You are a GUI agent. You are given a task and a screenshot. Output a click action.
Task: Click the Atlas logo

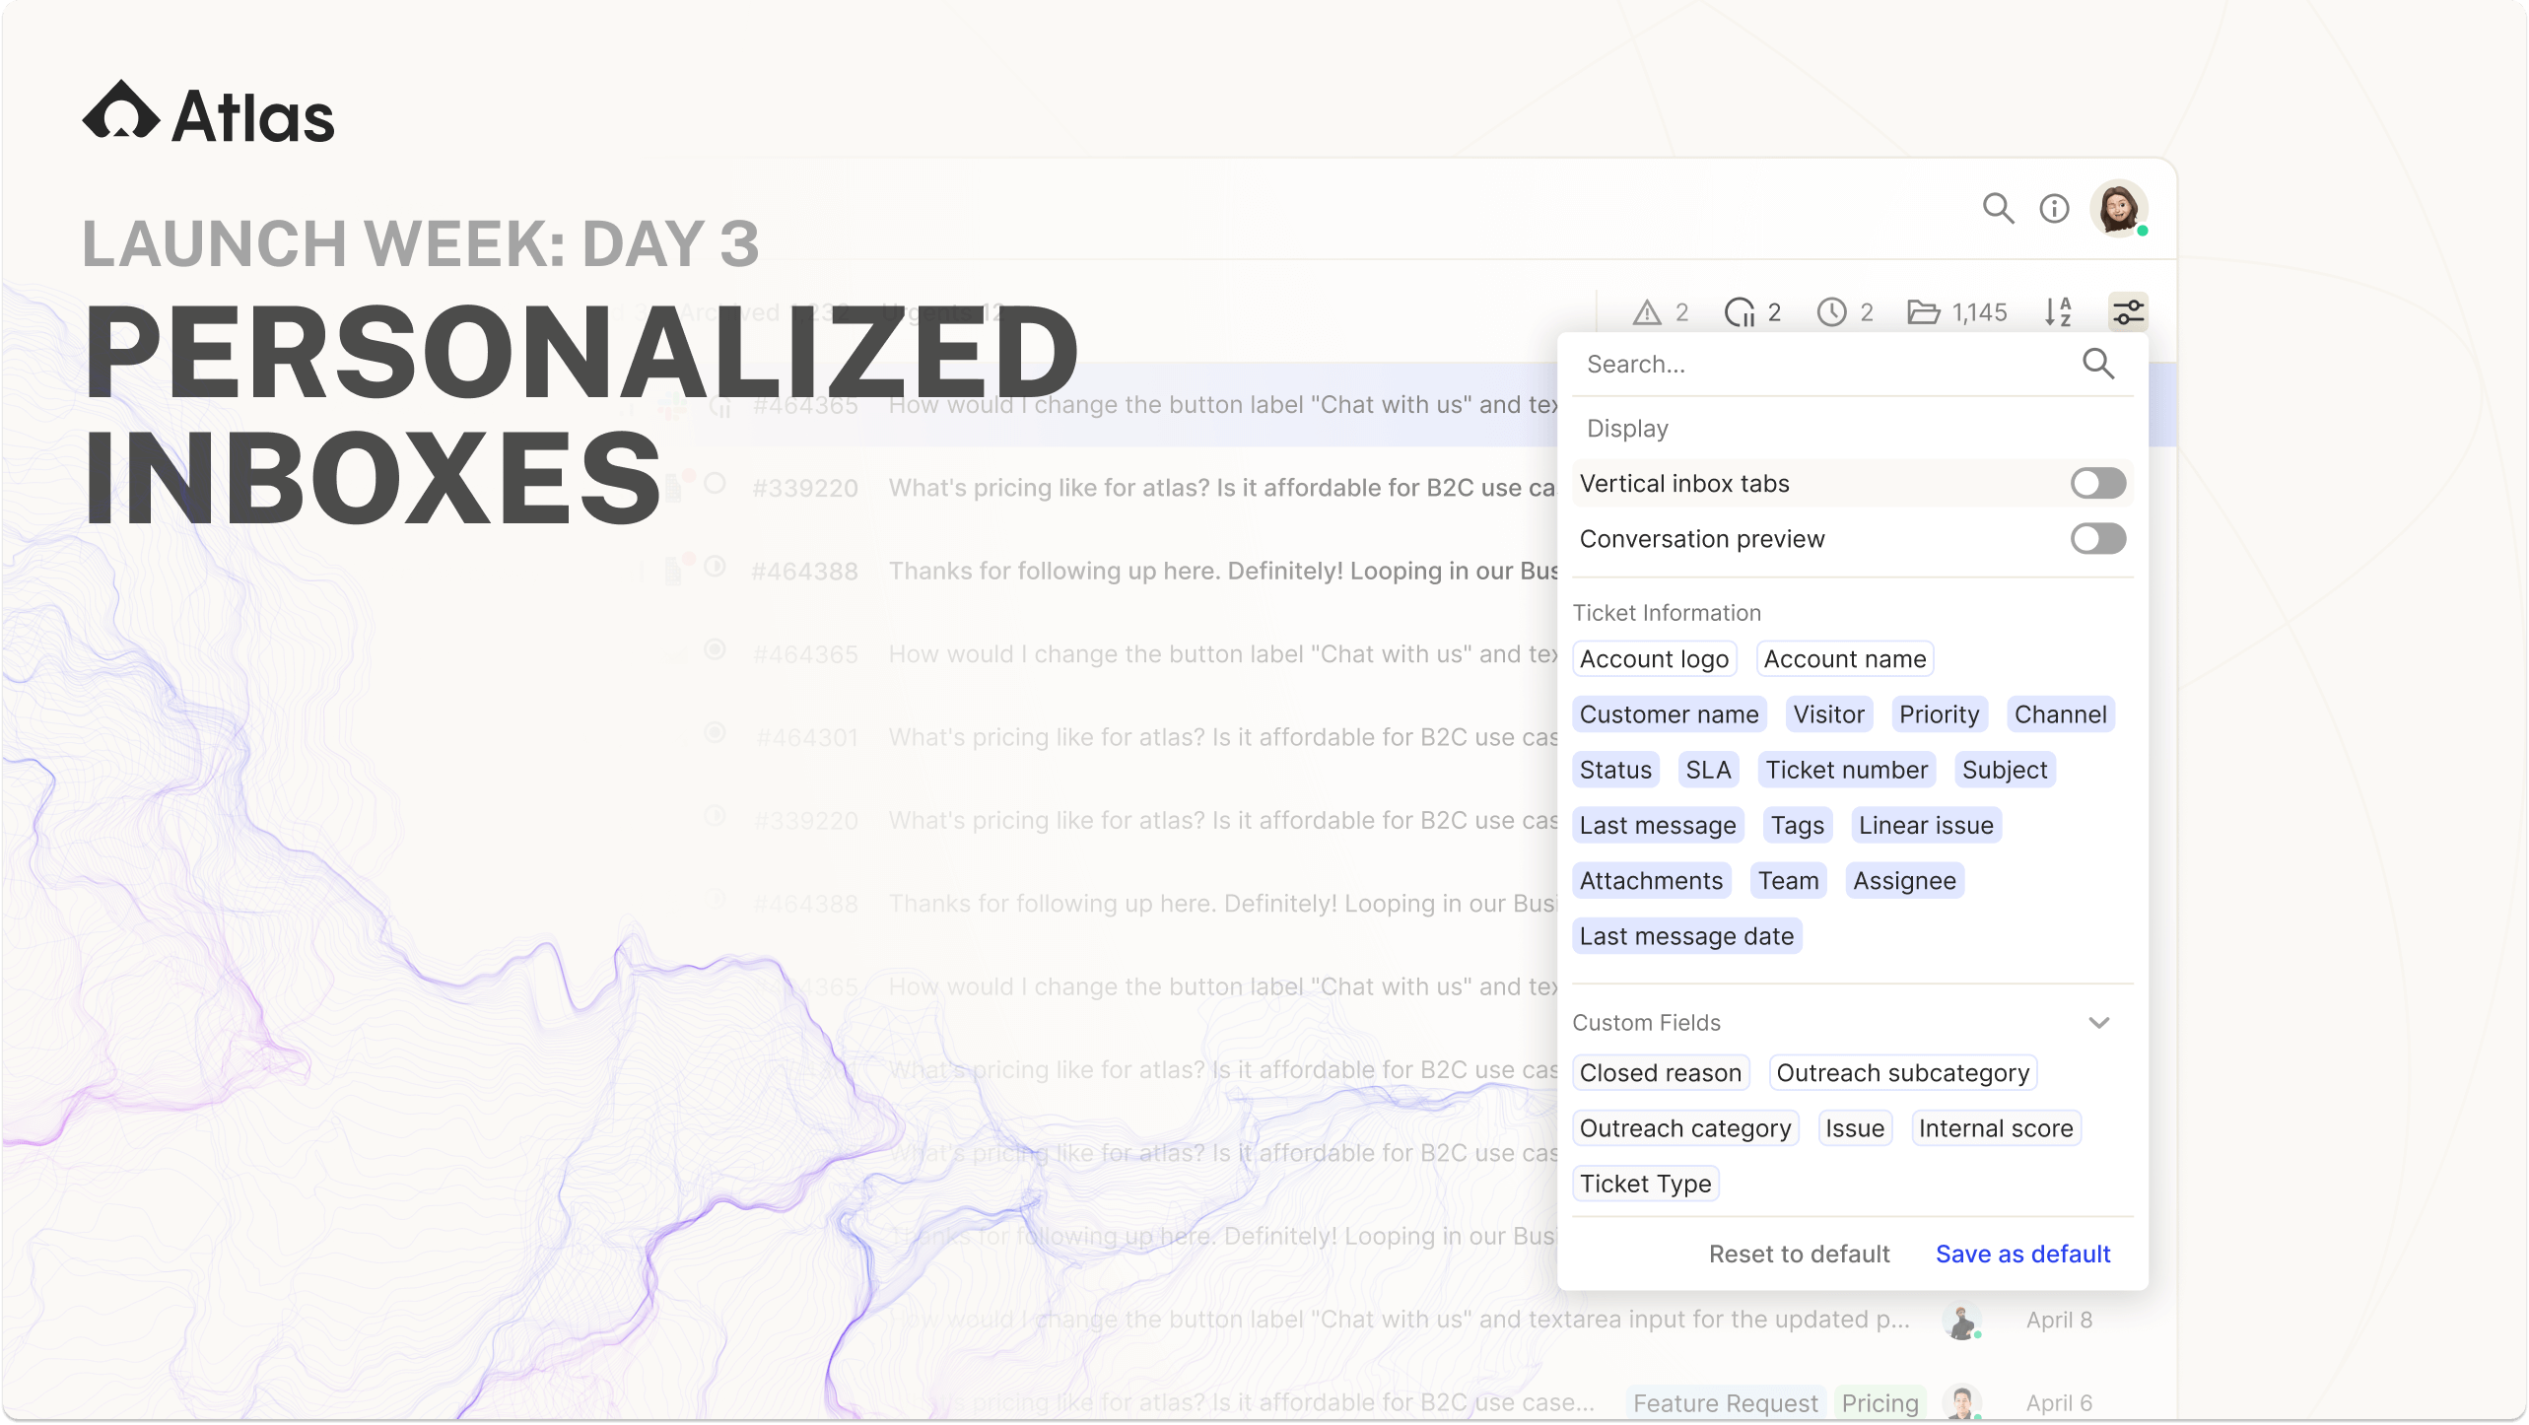tap(208, 113)
